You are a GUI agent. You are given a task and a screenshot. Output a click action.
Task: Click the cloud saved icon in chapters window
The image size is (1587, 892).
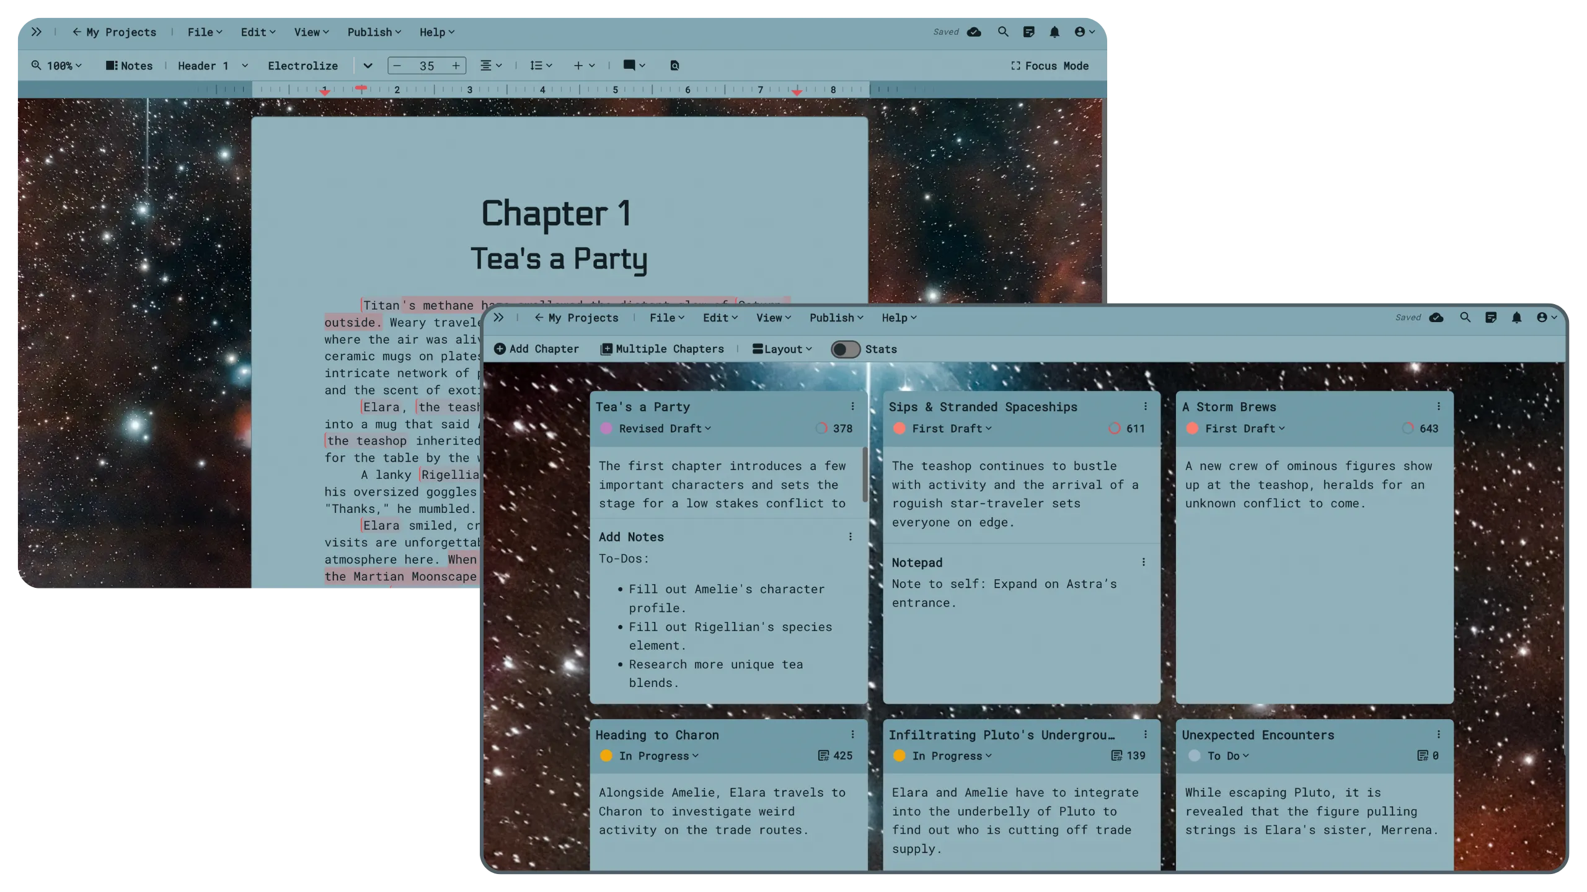(x=1436, y=317)
